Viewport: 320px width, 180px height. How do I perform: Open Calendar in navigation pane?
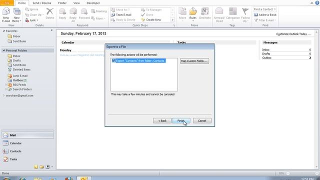coord(28,143)
